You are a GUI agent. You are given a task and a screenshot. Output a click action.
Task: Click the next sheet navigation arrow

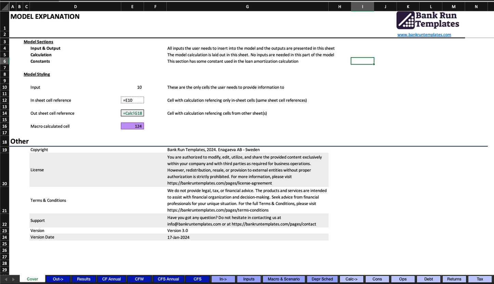(x=13, y=279)
